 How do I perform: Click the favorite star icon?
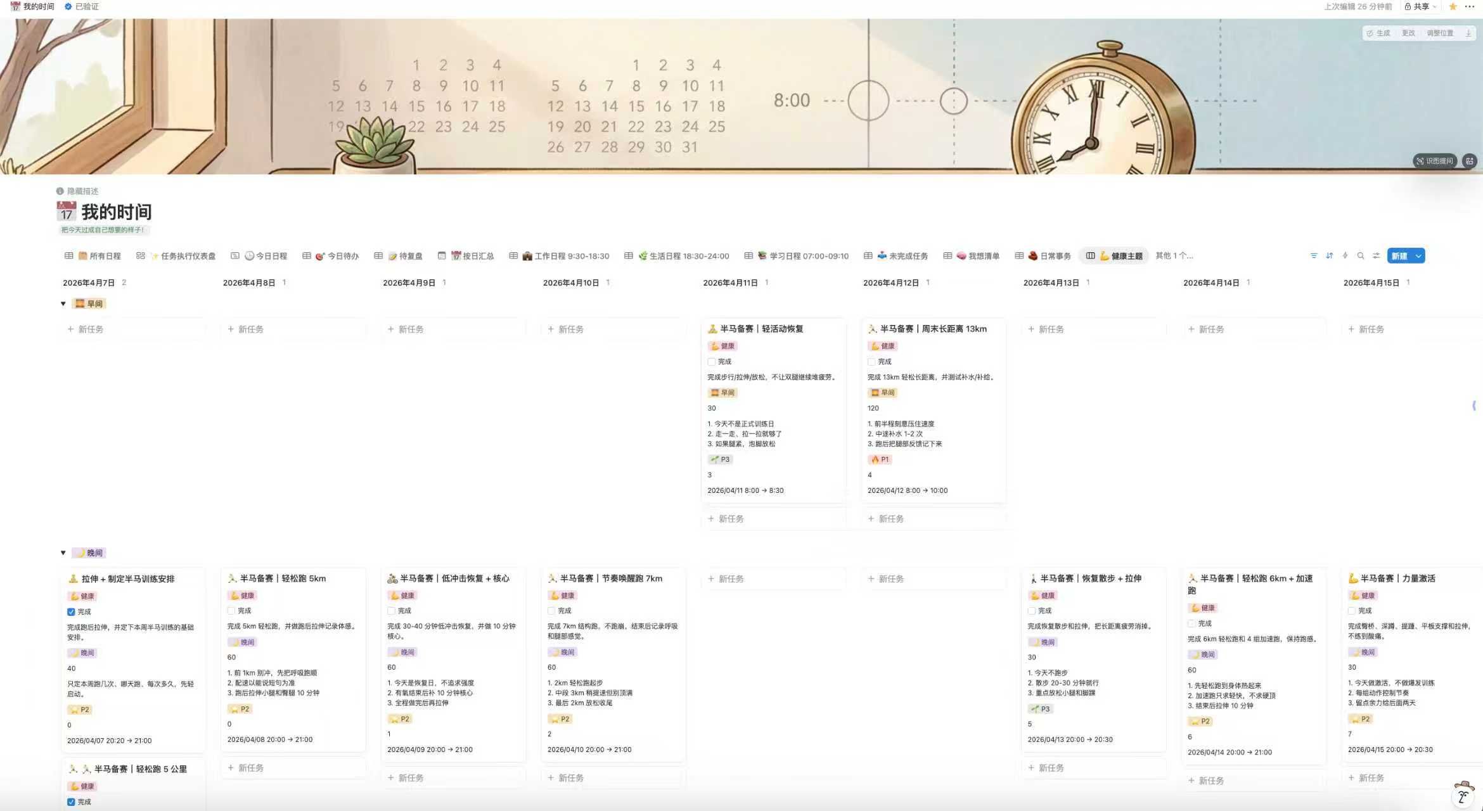(x=1453, y=6)
